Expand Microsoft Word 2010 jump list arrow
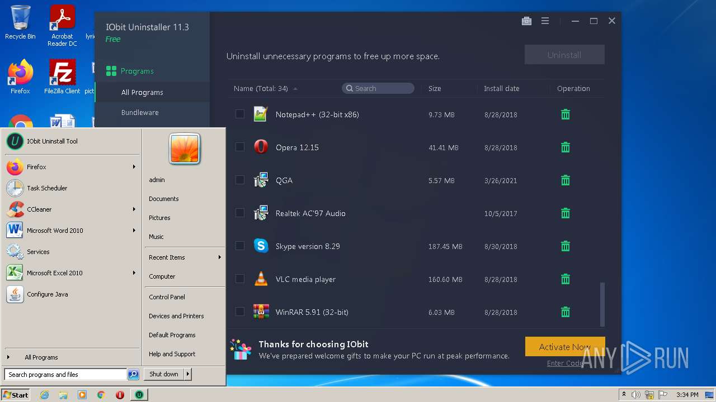Image resolution: width=716 pixels, height=402 pixels. pos(134,231)
